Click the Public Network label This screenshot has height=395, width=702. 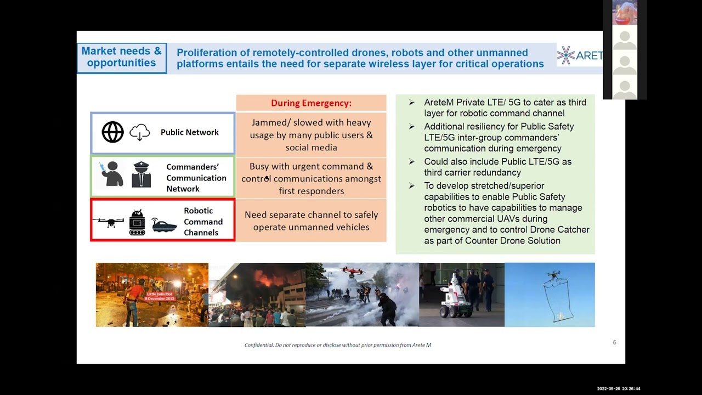click(190, 132)
